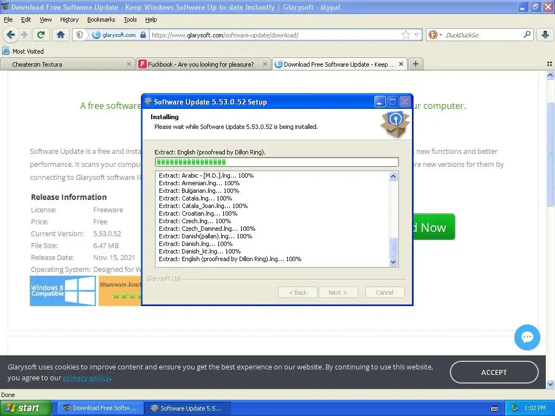The image size is (555, 416).
Task: Select 'Extract: Croatian.lng... 100%' log line
Action: (x=198, y=213)
